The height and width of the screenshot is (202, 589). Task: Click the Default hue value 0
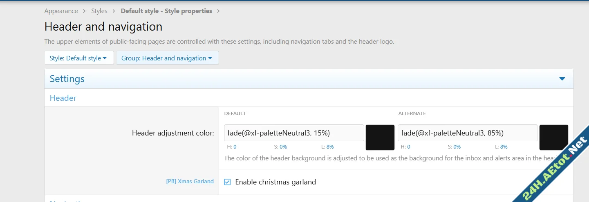tap(235, 147)
